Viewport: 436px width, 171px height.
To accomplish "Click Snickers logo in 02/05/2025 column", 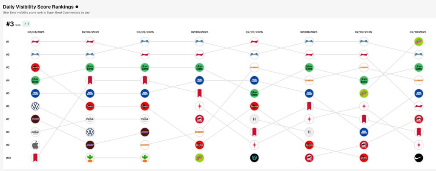I will pyautogui.click(x=144, y=132).
